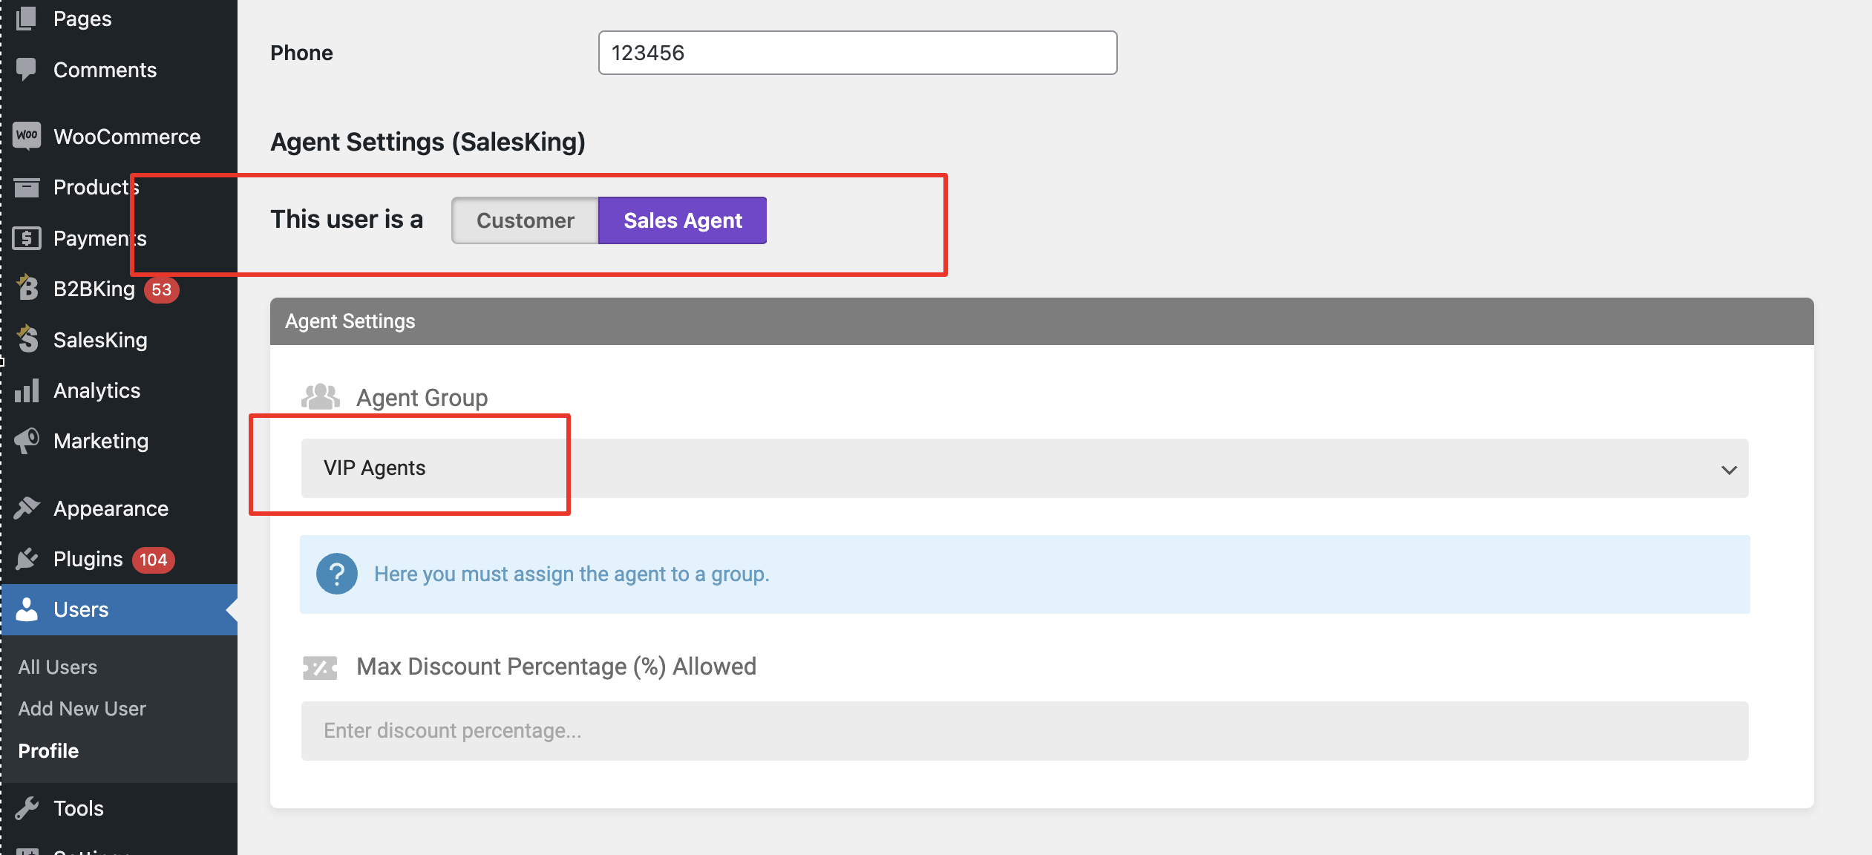
Task: Set user type to Sales Agent
Action: coord(682,220)
